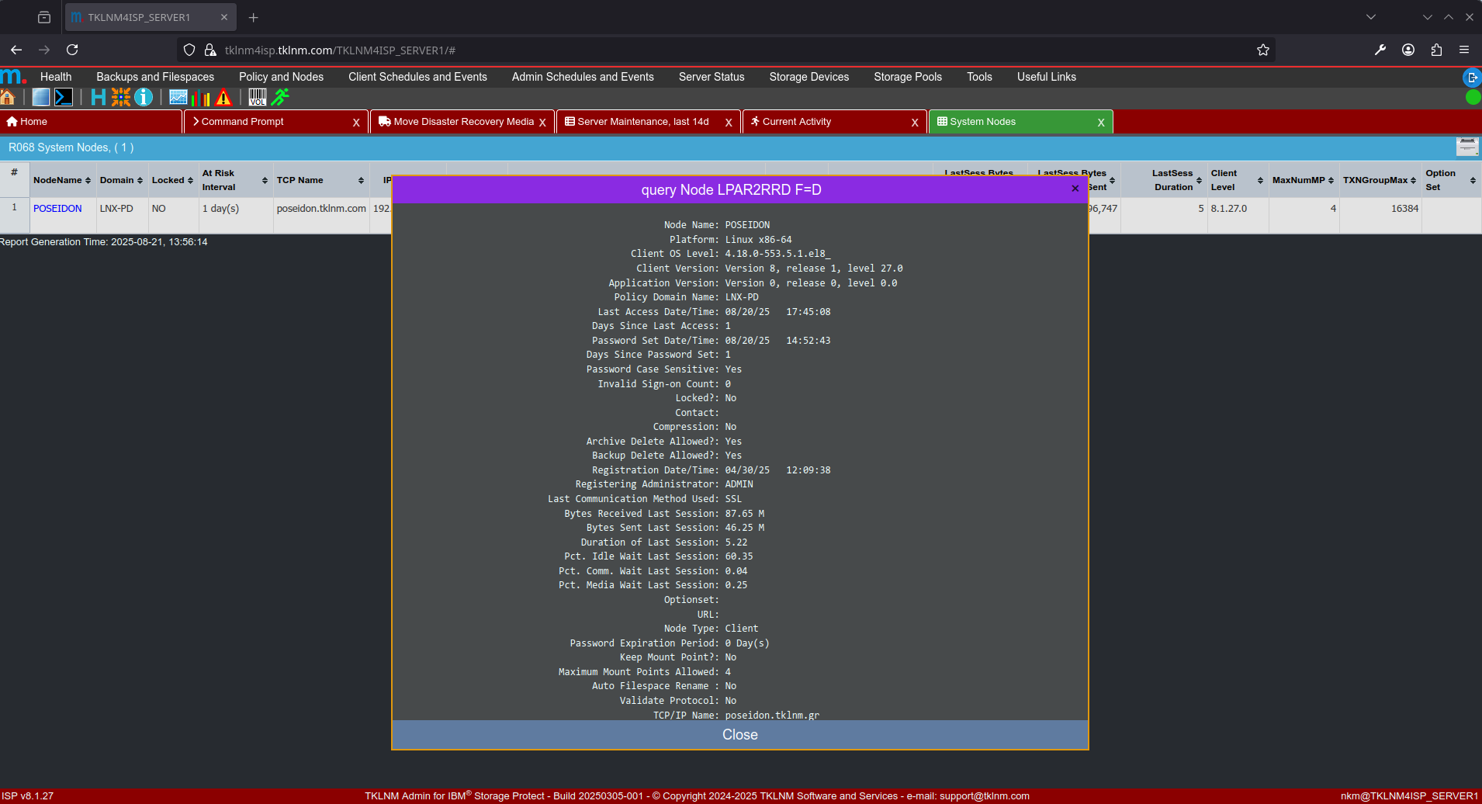This screenshot has width=1482, height=804.
Task: Click the VOL barcode volumes icon
Action: click(x=258, y=97)
